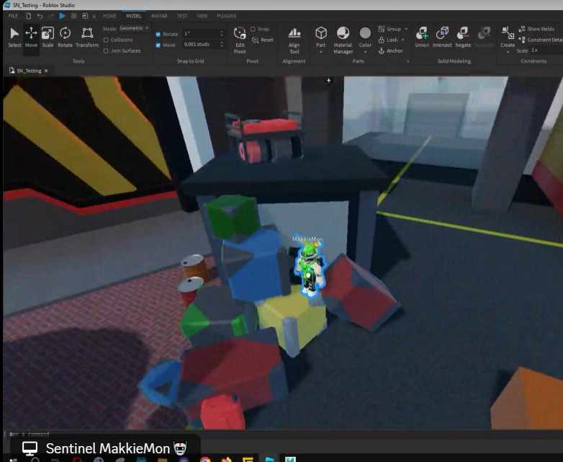
Task: Expand the Part type dropdown arrow
Action: (x=320, y=52)
